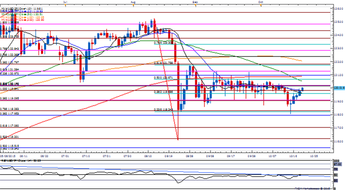Select mid-chart Fibonacci label 0.500 120.671
The image size is (345, 190).
[163, 78]
